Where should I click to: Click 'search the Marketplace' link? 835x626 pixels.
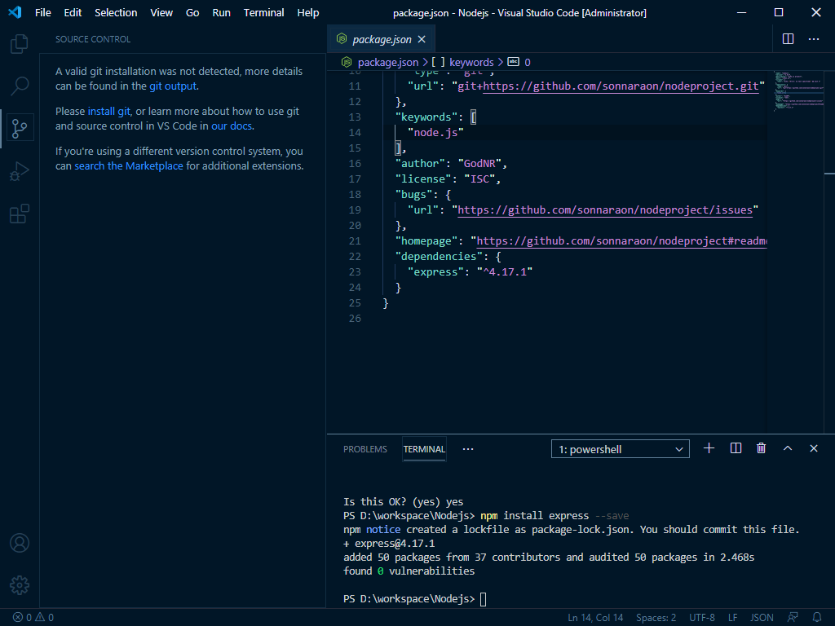coord(128,166)
